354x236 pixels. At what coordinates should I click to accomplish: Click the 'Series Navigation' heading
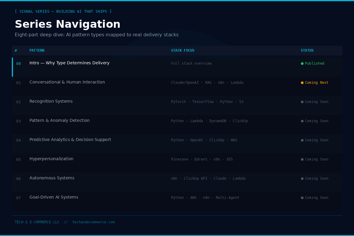[68, 24]
